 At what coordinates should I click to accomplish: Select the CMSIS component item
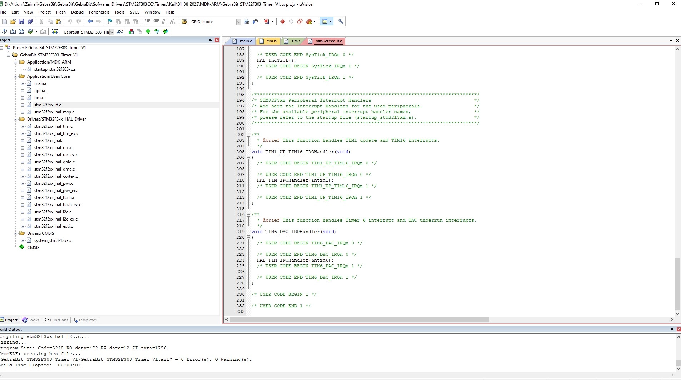click(33, 248)
